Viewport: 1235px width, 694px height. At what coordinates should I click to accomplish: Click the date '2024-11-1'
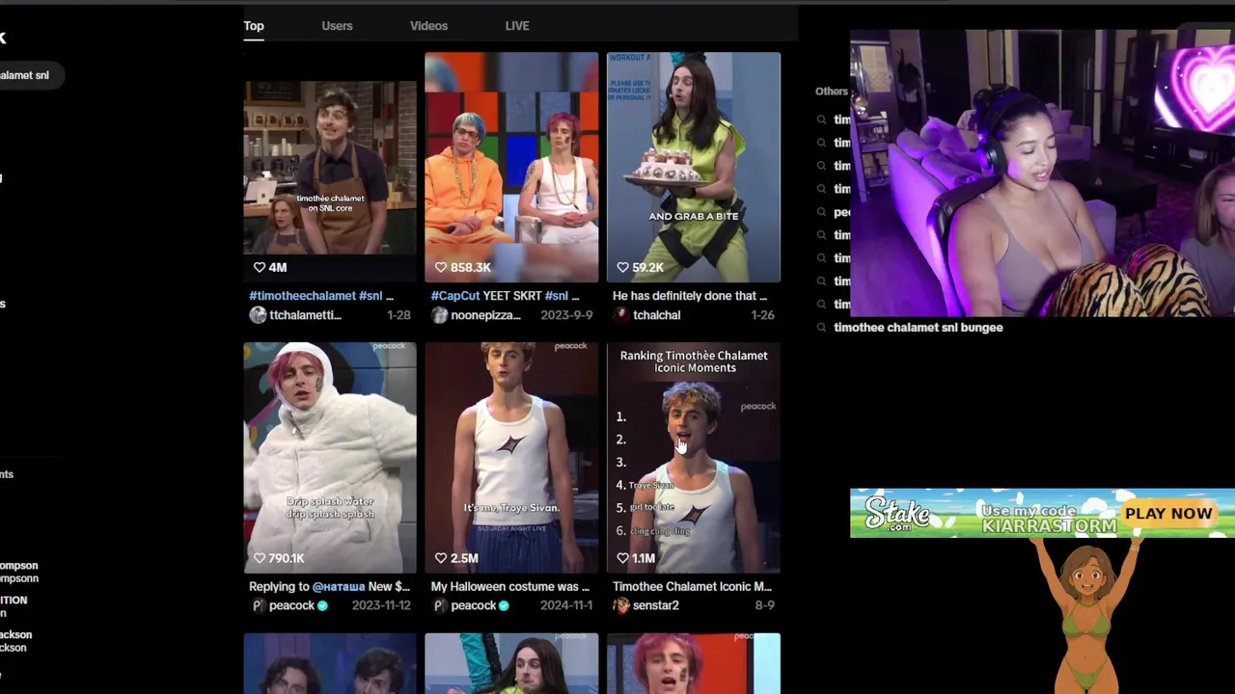point(566,605)
